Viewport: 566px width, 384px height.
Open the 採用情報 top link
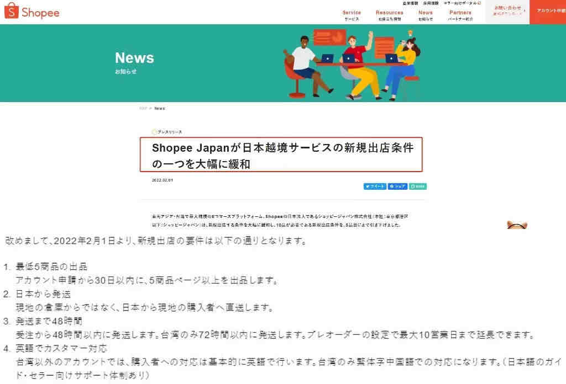(431, 3)
